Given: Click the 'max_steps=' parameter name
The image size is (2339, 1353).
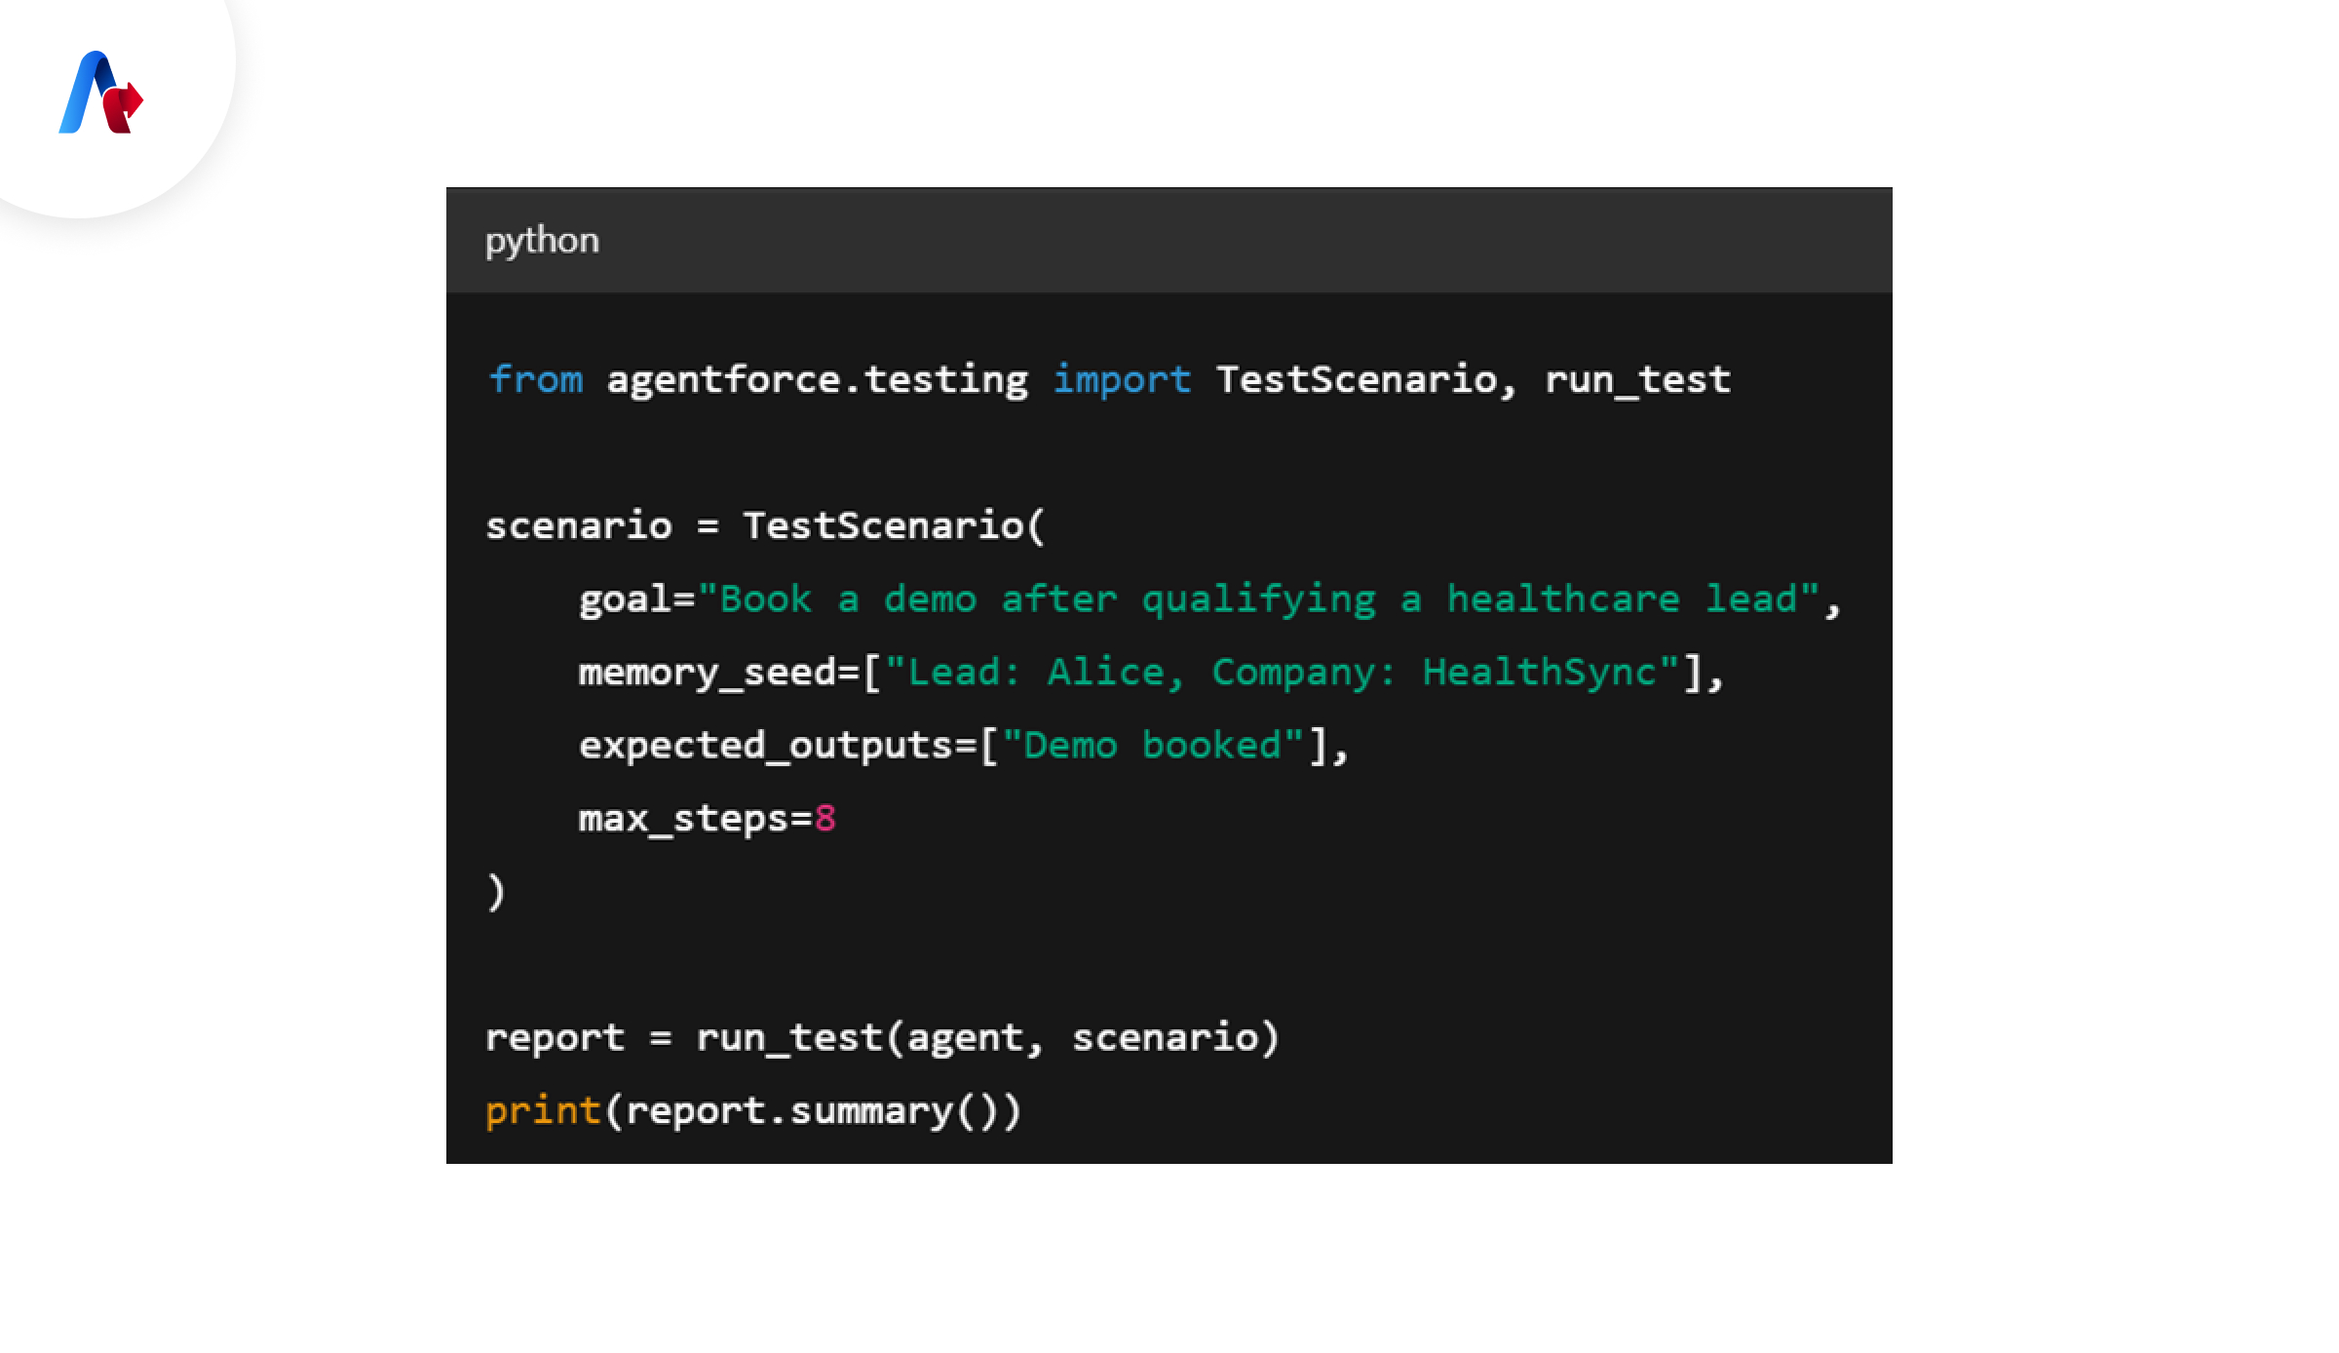Looking at the screenshot, I should (x=696, y=819).
